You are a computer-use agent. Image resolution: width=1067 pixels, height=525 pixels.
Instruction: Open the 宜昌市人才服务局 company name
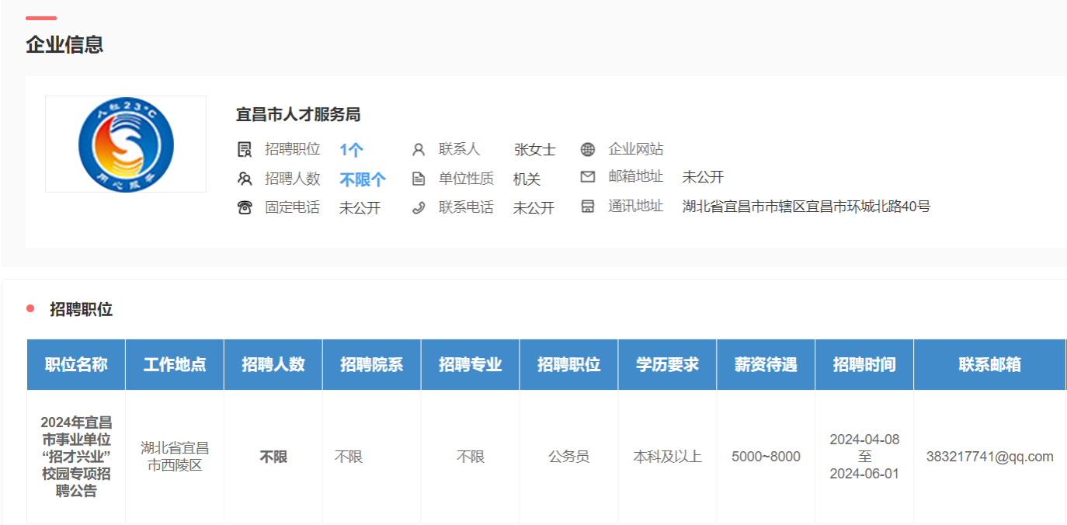click(x=298, y=115)
